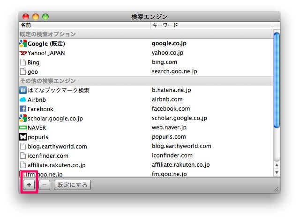Click the 既定にする button
The height and width of the screenshot is (219, 299).
(x=72, y=185)
